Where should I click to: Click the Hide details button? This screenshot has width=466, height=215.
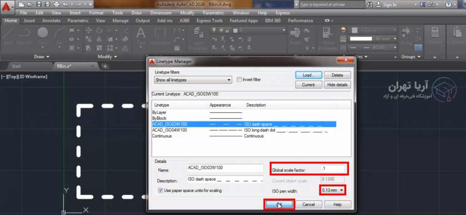click(338, 85)
